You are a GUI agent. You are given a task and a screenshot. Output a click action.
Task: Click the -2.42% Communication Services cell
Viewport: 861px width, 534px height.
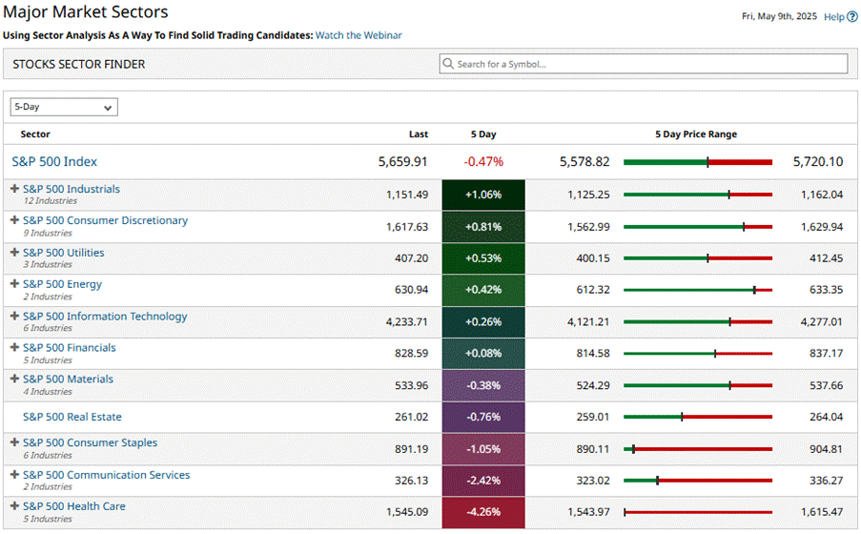pyautogui.click(x=483, y=481)
